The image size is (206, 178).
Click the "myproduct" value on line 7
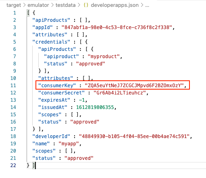pos(104,57)
